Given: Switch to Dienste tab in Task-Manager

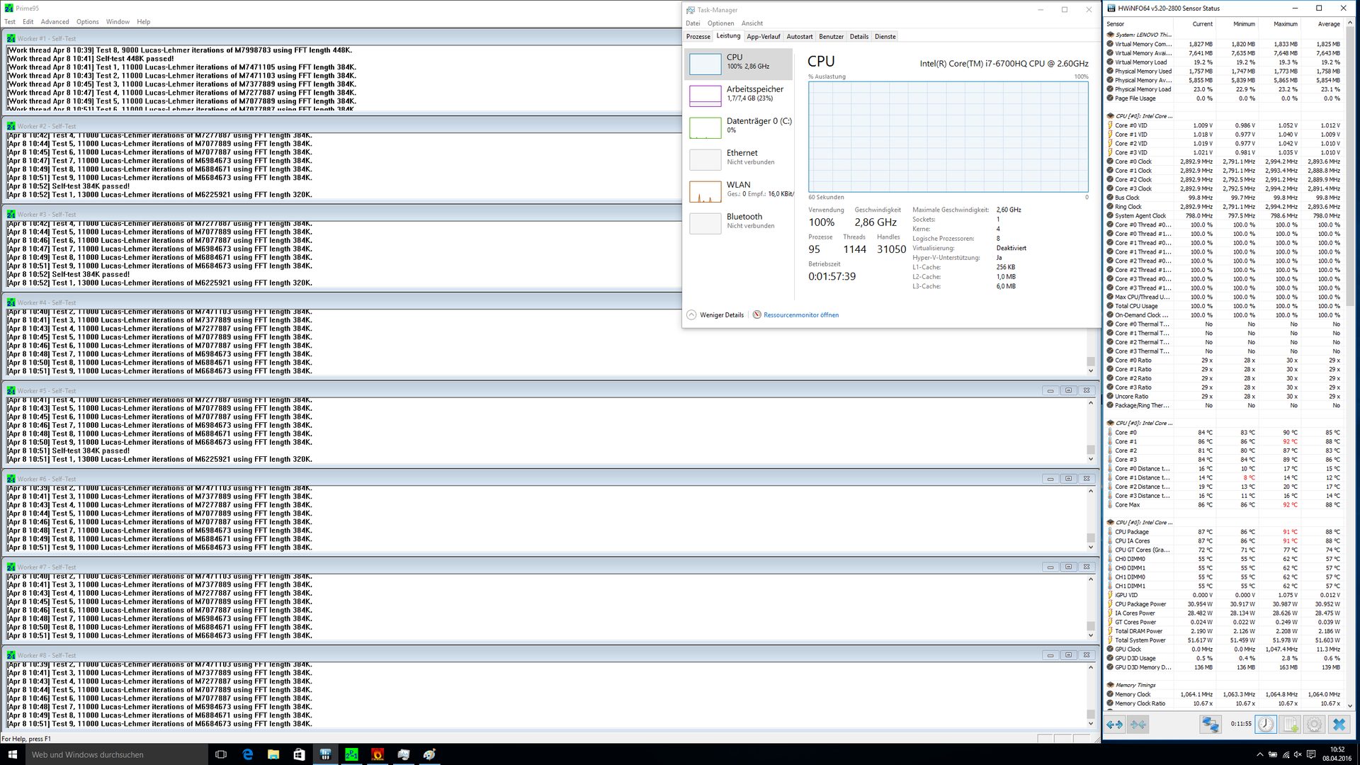Looking at the screenshot, I should 885,36.
